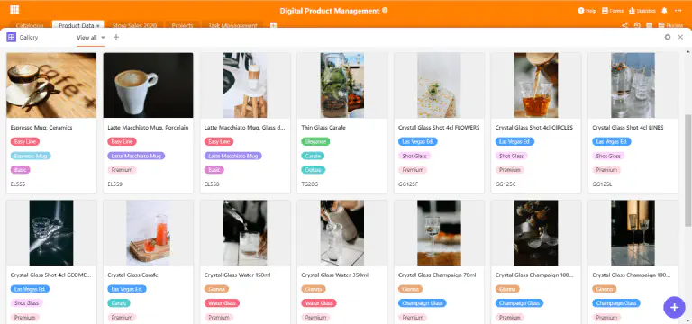
Task: Close the Gallery panel
Action: tap(680, 38)
